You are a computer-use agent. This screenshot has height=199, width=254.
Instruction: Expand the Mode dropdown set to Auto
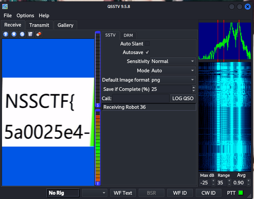173,71
